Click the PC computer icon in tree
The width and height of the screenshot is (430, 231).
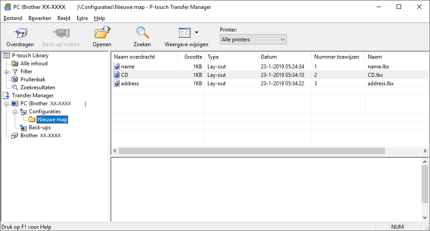pyautogui.click(x=15, y=104)
